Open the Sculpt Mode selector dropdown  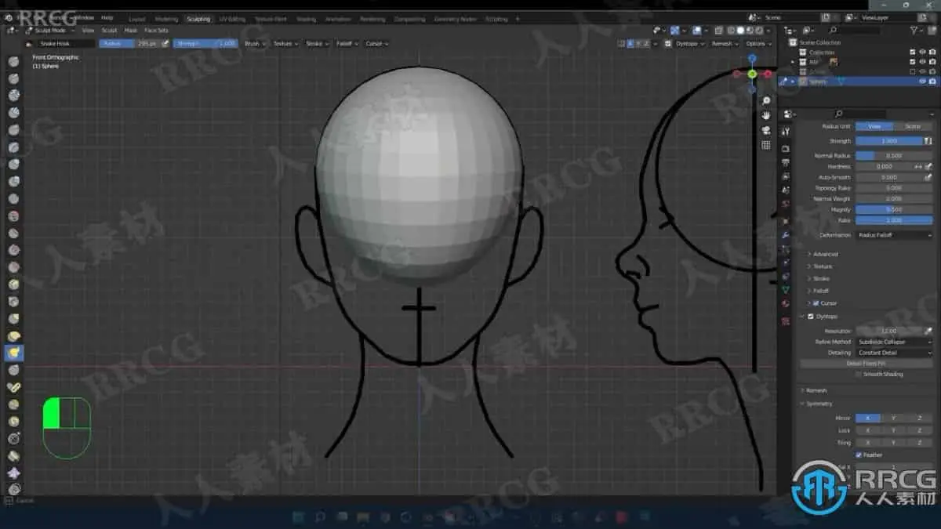click(49, 30)
